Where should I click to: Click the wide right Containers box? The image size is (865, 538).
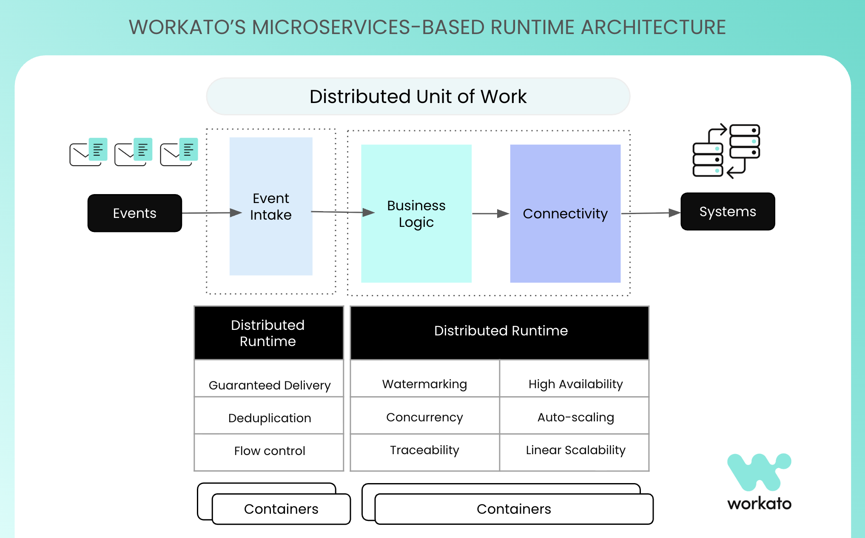pyautogui.click(x=514, y=509)
